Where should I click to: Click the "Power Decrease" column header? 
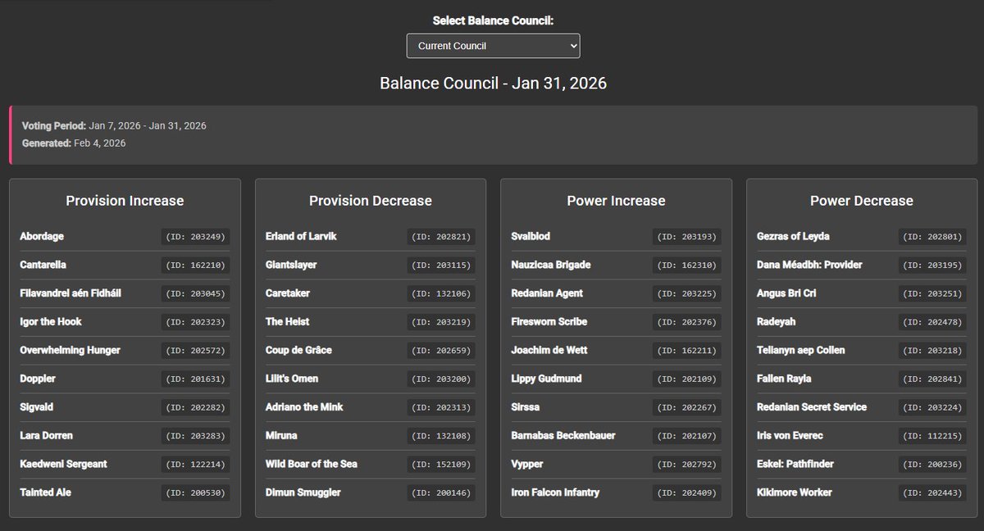click(863, 200)
